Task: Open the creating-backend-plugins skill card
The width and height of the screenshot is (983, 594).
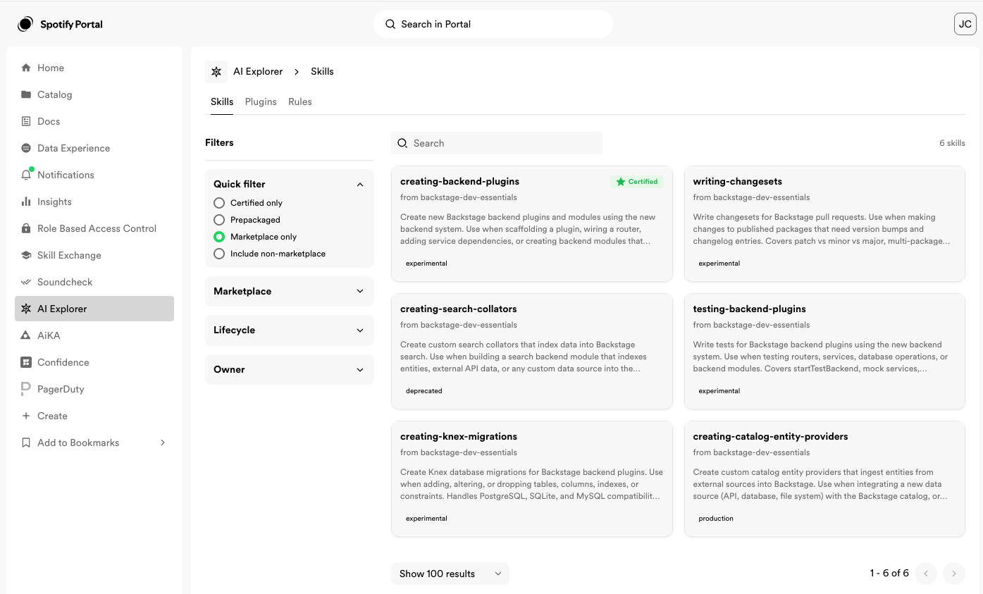Action: pos(532,223)
